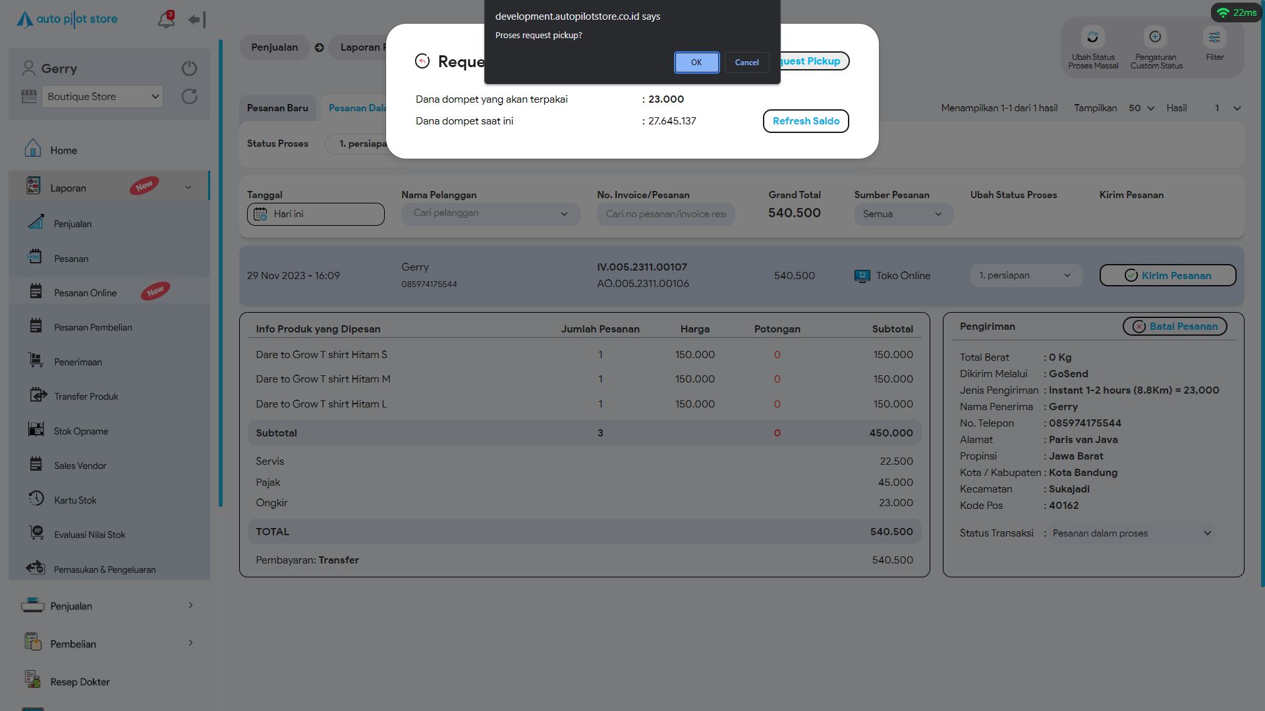Click the notification bell icon
This screenshot has height=711, width=1265.
click(x=165, y=20)
